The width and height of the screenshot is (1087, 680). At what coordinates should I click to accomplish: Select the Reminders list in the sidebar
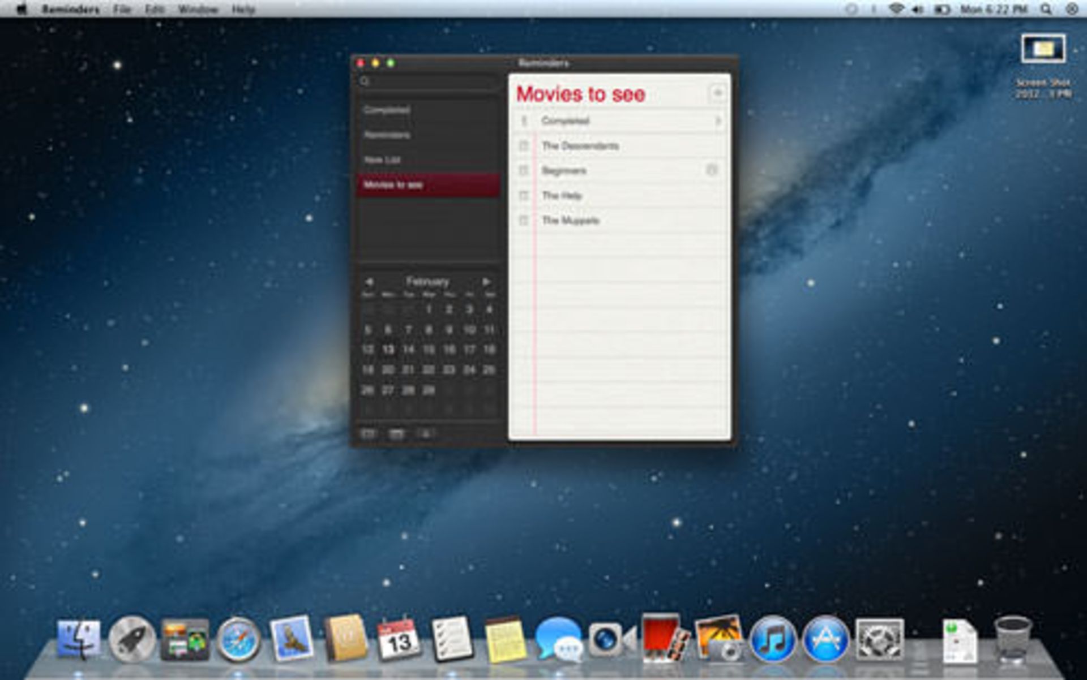(x=388, y=135)
